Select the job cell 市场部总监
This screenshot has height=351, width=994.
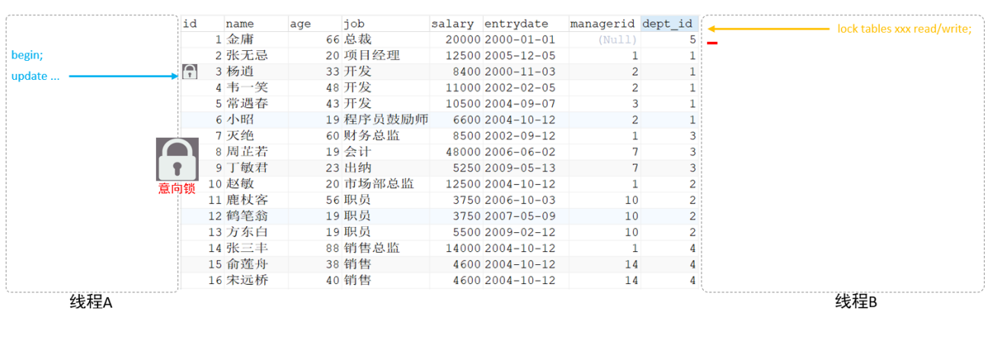(x=379, y=183)
